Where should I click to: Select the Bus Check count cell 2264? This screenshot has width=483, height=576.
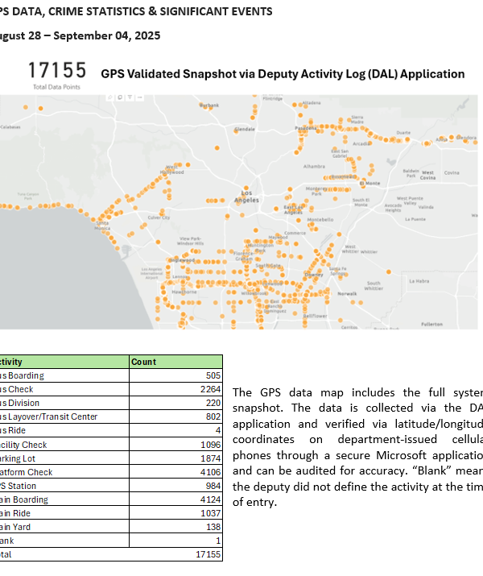point(207,389)
